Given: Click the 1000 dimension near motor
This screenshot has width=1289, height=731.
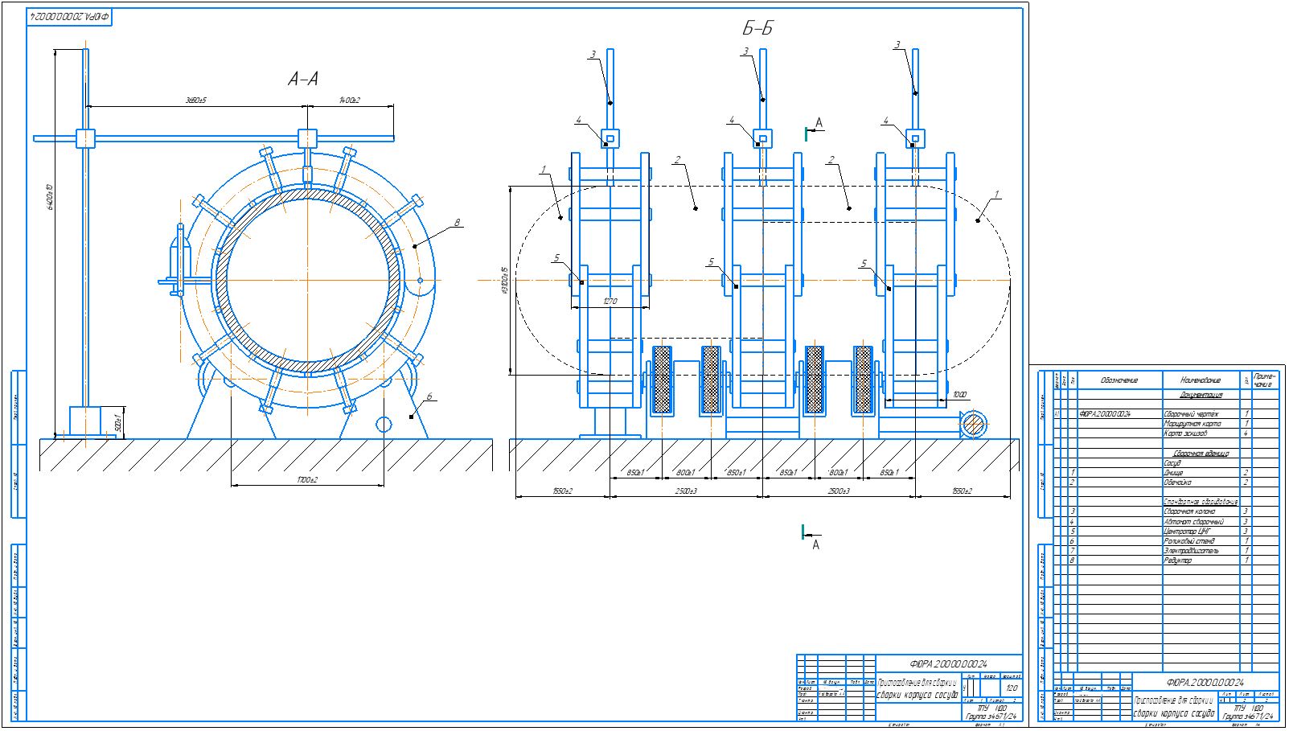Looking at the screenshot, I should pos(959,395).
